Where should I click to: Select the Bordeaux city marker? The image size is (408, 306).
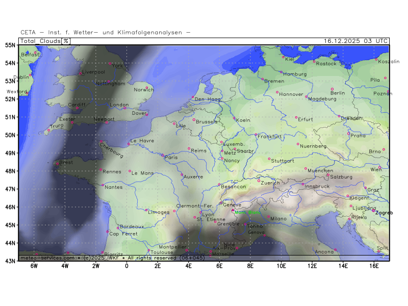click(118, 228)
